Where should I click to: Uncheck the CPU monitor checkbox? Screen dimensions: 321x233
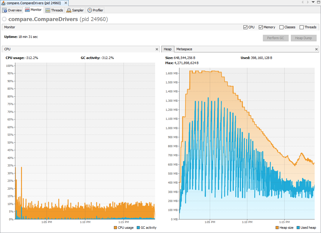coord(245,27)
